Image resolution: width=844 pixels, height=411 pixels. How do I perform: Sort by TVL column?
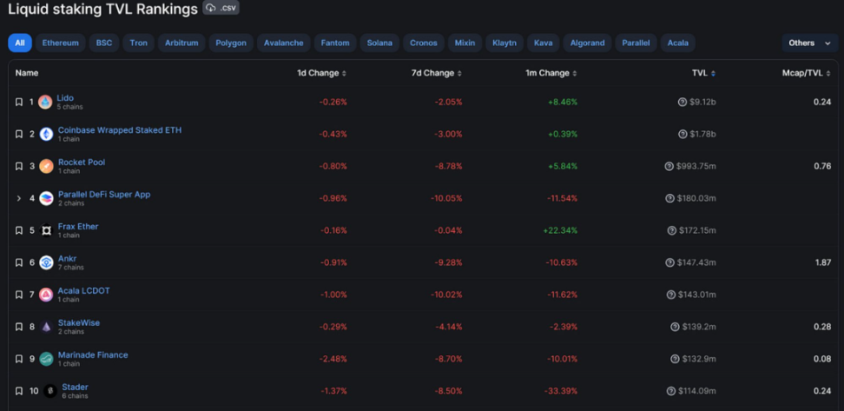tap(704, 73)
